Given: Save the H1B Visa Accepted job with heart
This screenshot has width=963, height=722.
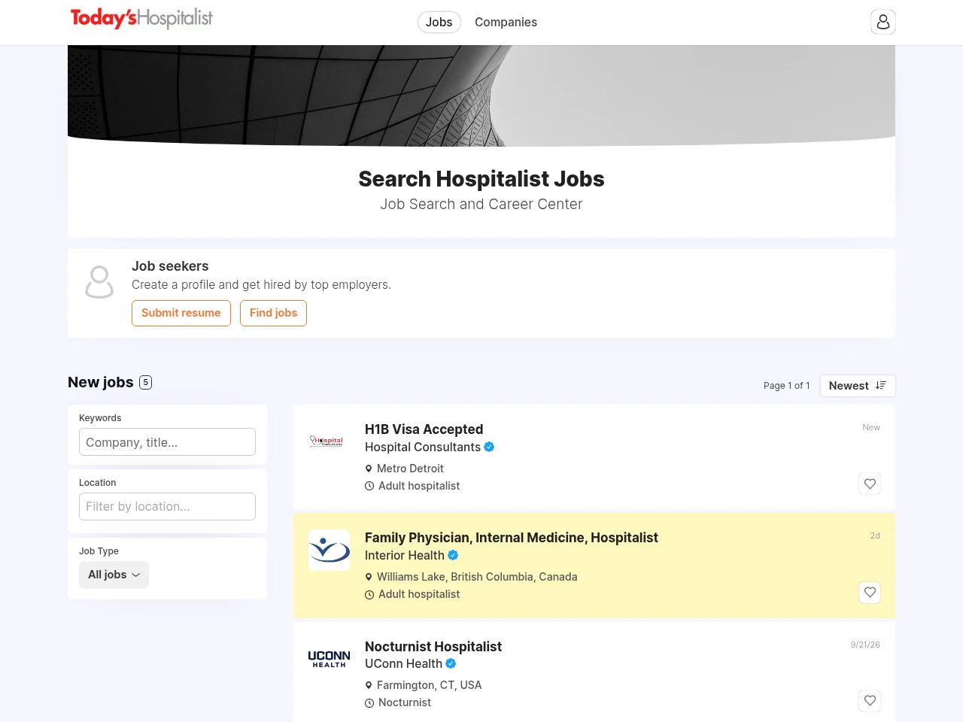Looking at the screenshot, I should (870, 484).
